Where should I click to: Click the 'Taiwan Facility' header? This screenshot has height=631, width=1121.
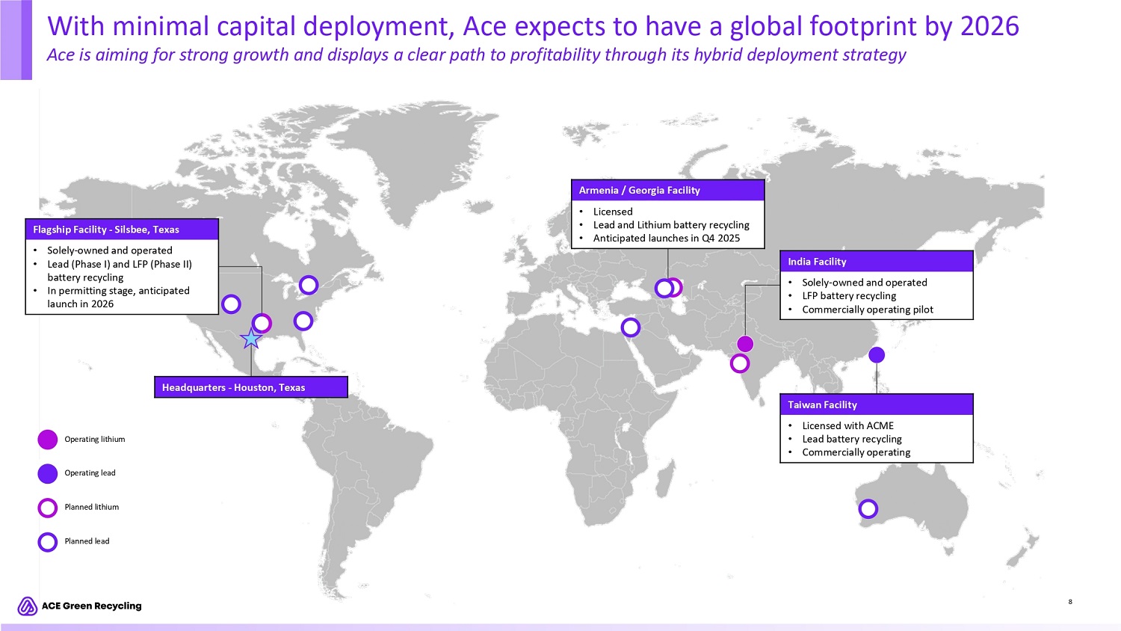point(877,404)
